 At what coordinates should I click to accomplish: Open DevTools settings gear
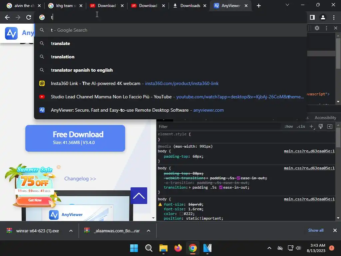pos(317,28)
